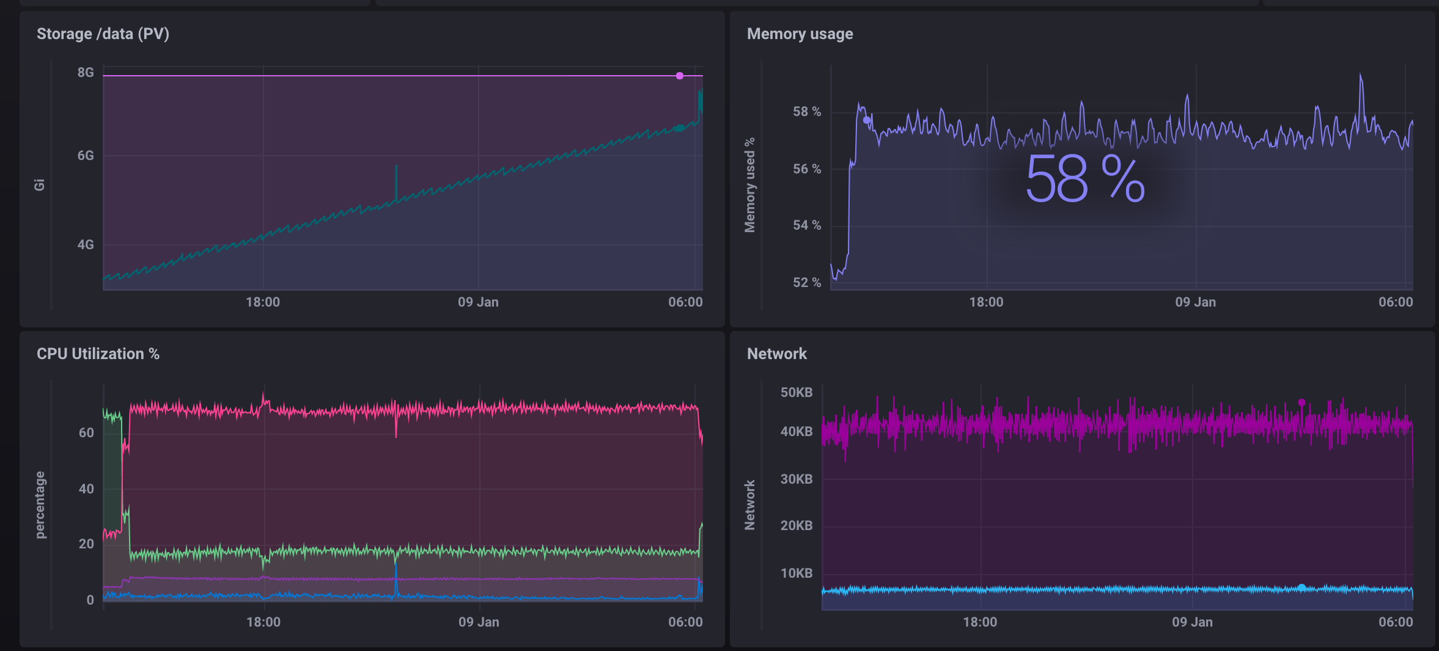Click the 09 Jan tick on storage chart
Screen dimensions: 1439x651
click(478, 302)
